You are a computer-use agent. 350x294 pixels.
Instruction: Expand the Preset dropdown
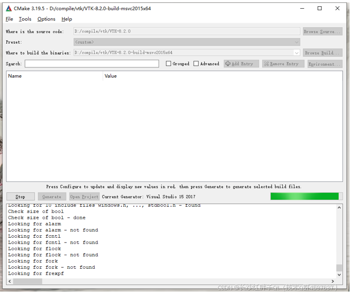(186, 42)
